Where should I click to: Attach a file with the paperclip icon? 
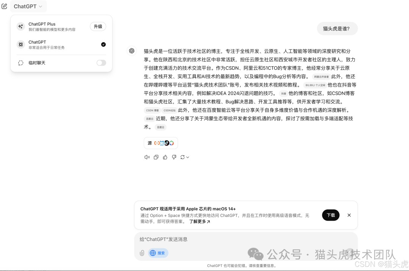coord(142,253)
